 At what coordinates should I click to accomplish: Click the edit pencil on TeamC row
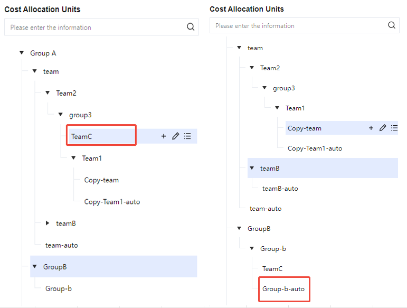coord(175,136)
